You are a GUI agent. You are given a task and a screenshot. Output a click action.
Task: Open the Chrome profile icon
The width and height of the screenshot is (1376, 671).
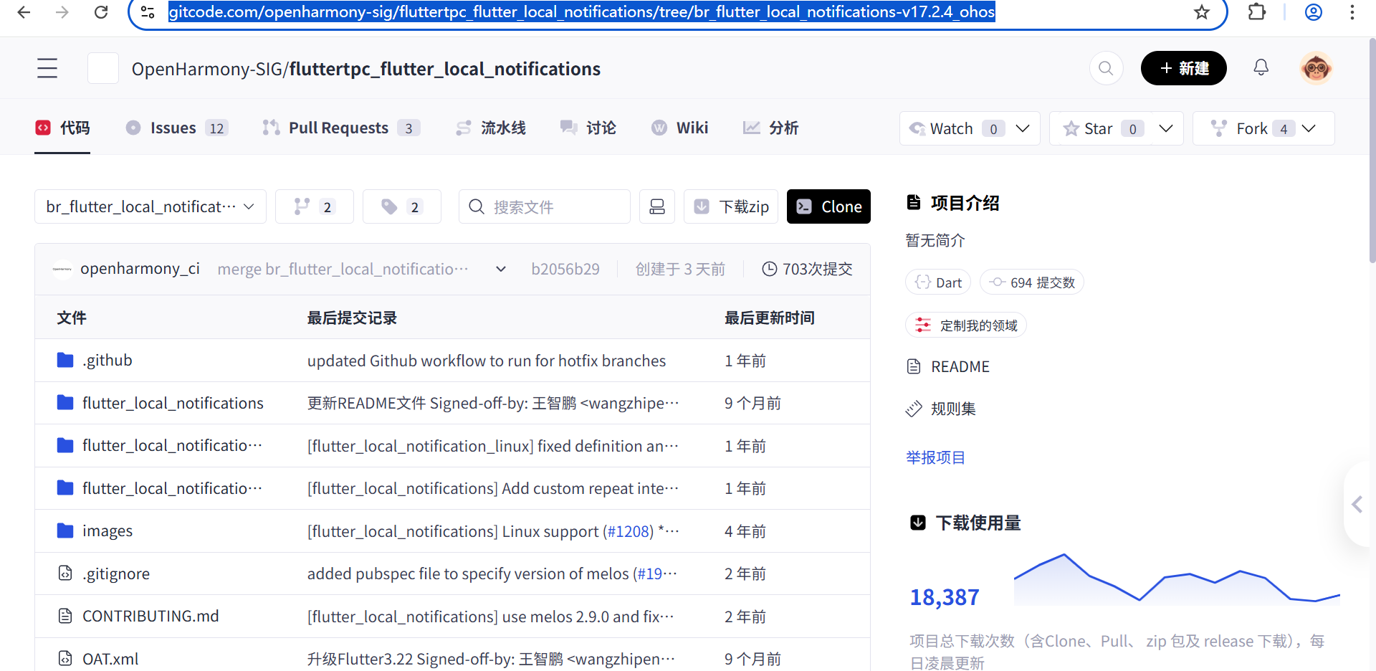pos(1314,12)
